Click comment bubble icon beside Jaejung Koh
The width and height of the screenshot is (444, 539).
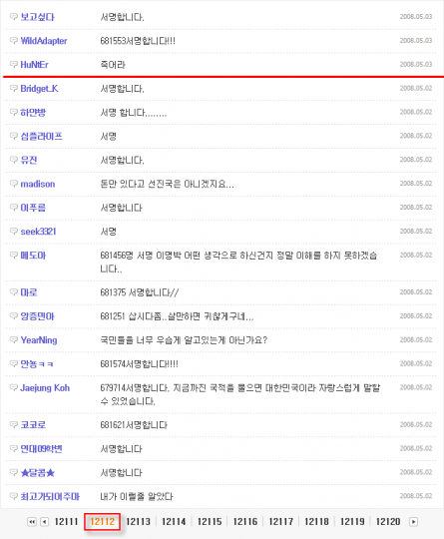pos(13,387)
